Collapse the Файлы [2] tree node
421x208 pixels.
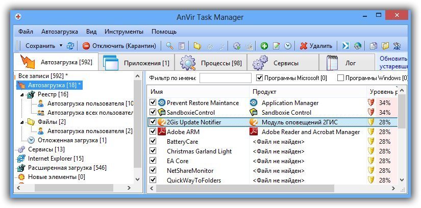[22, 122]
